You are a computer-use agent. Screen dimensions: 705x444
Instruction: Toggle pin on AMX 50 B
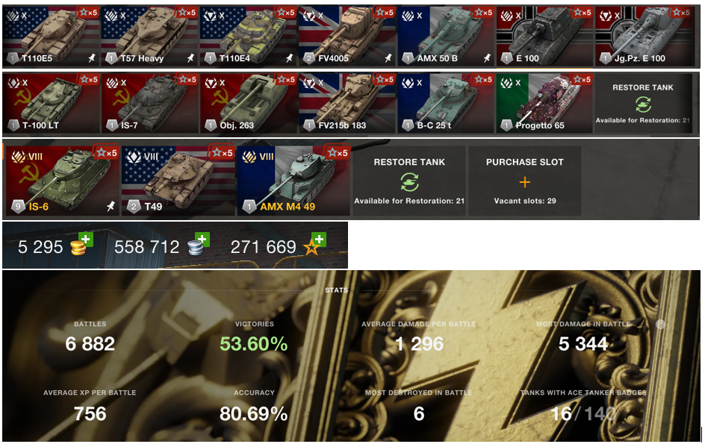click(x=487, y=57)
